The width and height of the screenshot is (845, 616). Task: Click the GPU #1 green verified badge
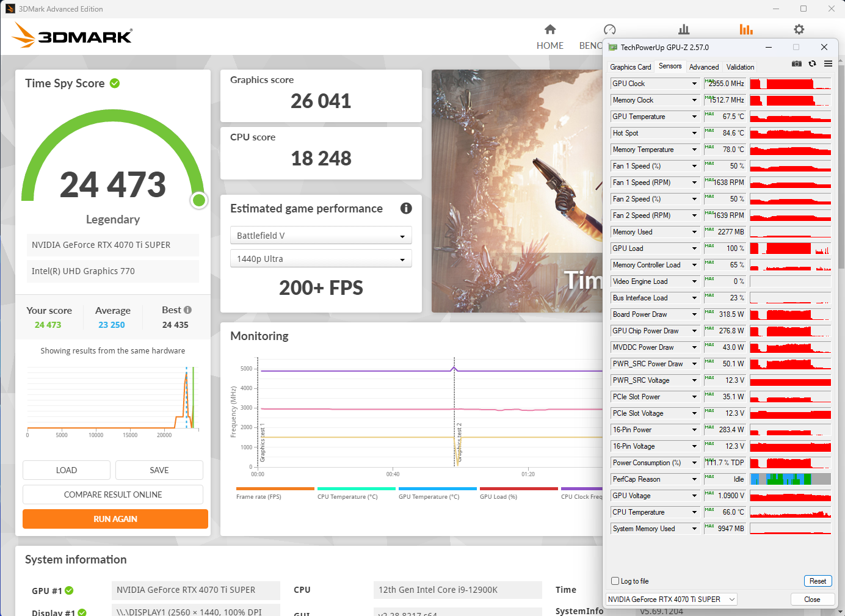point(69,590)
